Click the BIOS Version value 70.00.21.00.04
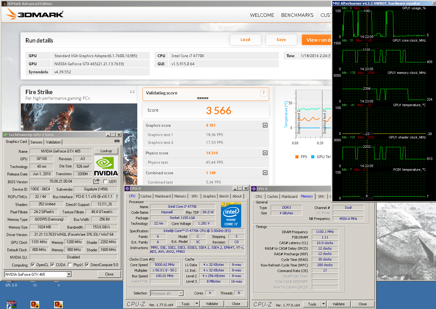This screenshot has width=436, height=309. 61,181
